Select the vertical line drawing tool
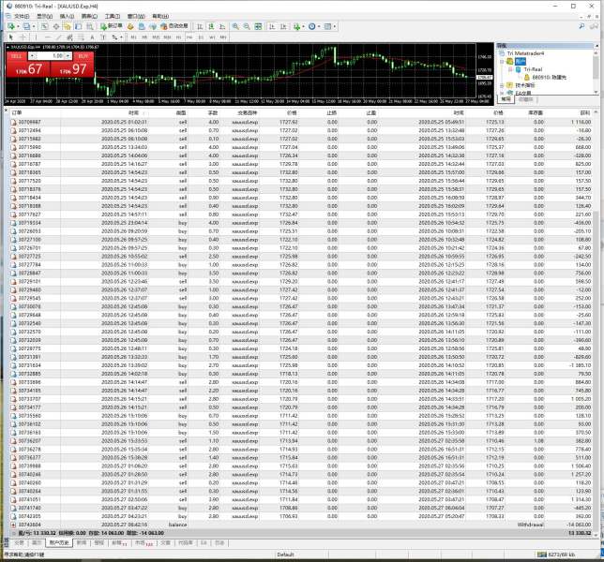This screenshot has width=604, height=562. (x=36, y=37)
